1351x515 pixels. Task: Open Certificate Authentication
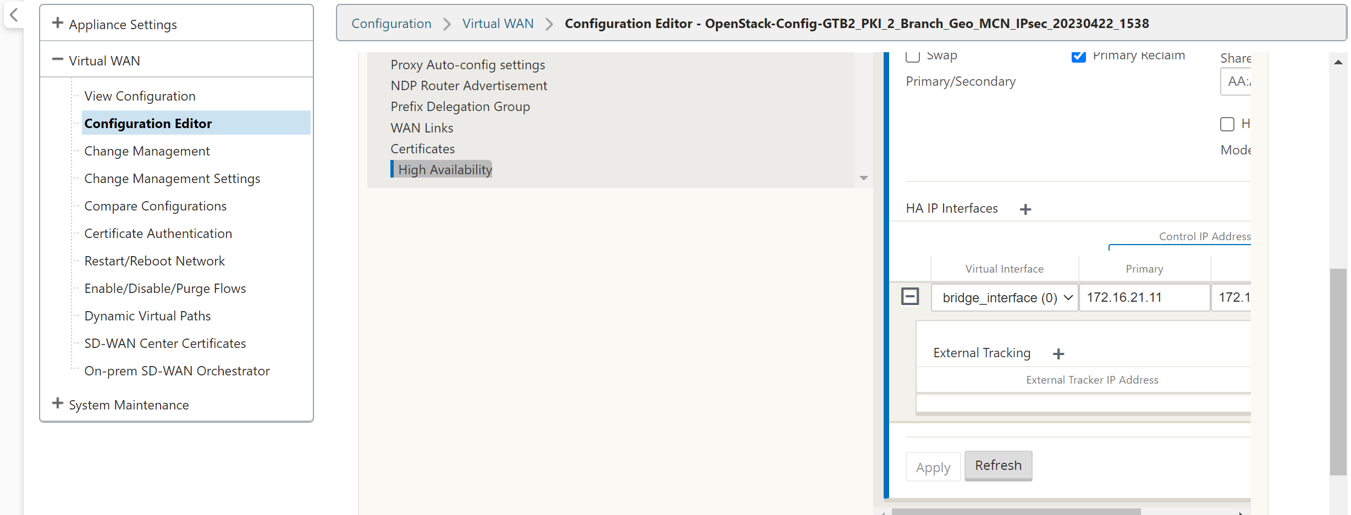pyautogui.click(x=158, y=234)
